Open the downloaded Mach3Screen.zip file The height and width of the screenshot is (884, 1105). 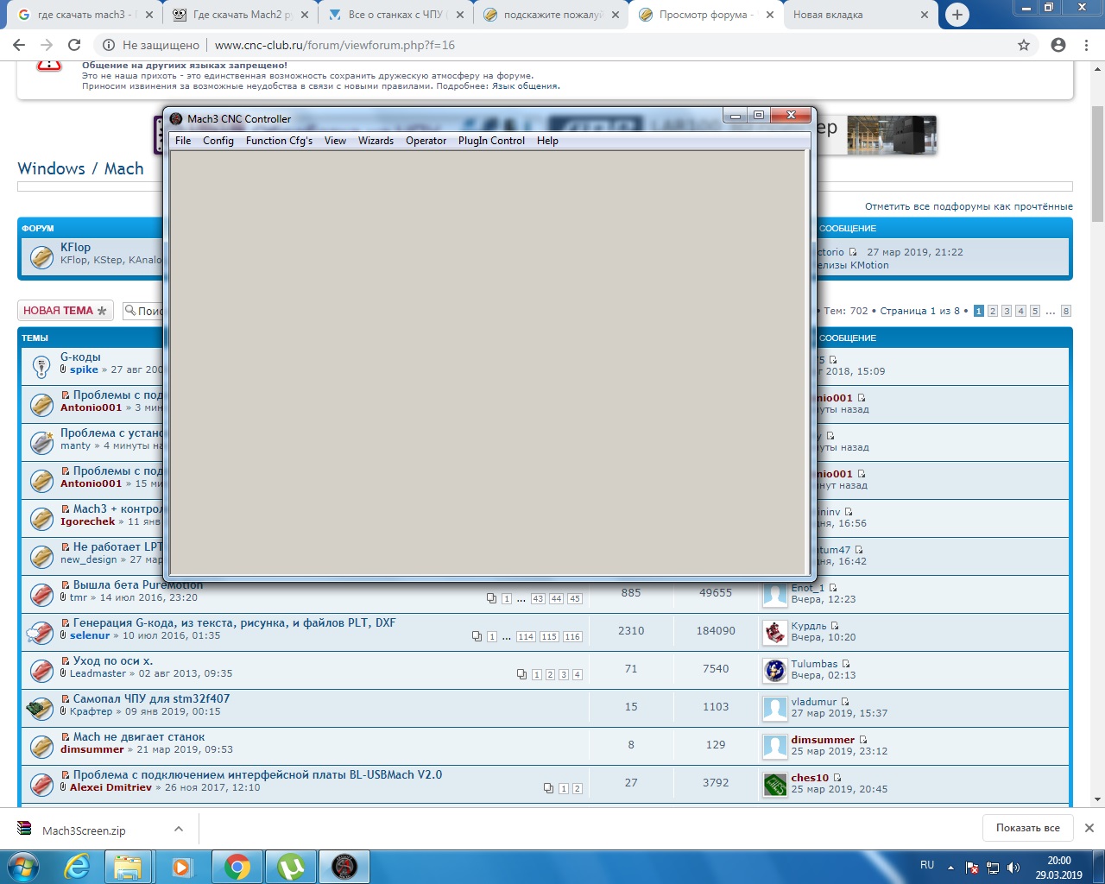83,830
